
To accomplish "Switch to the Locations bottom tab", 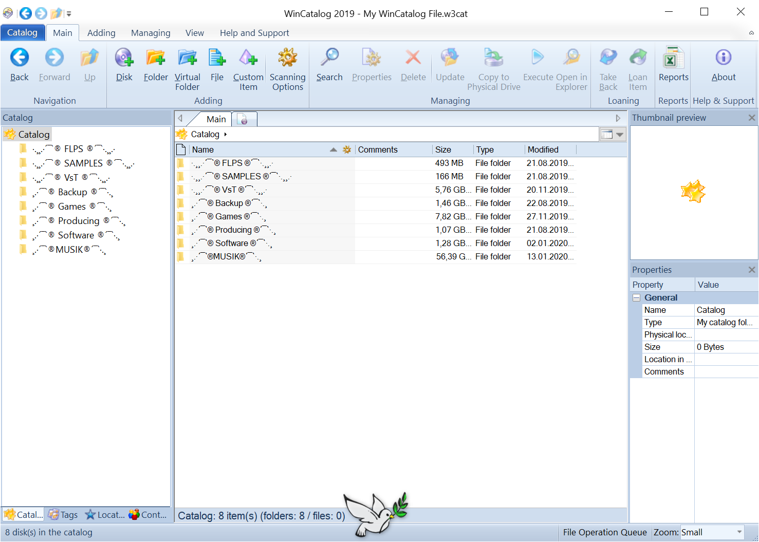I will (x=105, y=515).
